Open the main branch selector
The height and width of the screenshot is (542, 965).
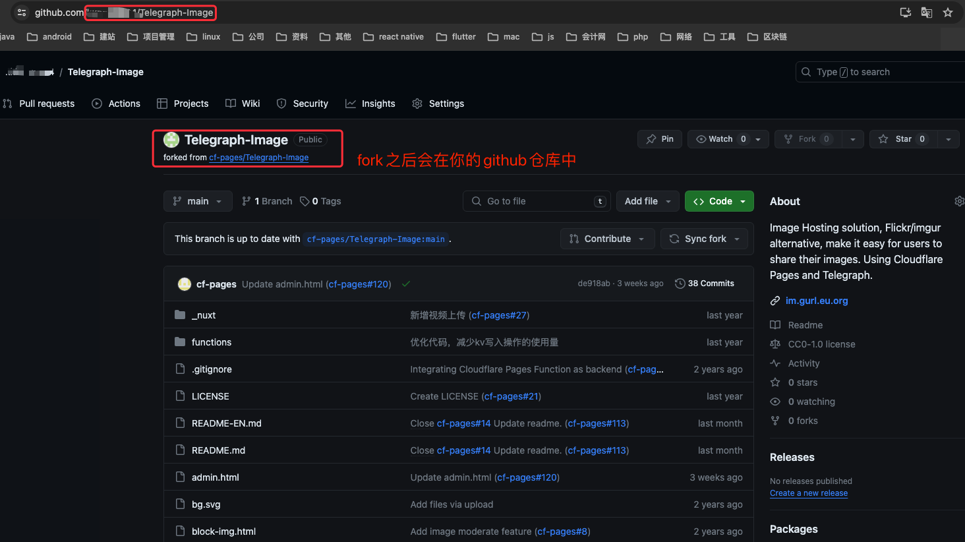(198, 201)
